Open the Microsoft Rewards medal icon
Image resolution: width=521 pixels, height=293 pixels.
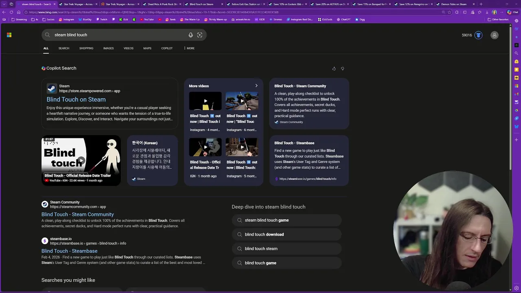478,35
